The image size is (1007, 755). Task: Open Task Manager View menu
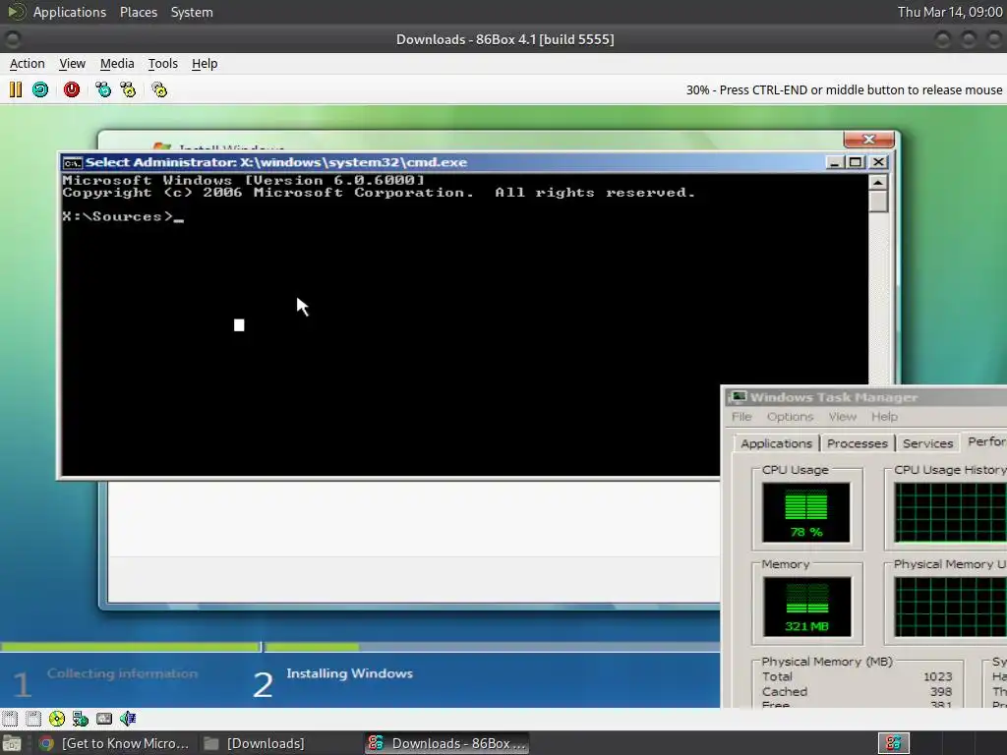(x=842, y=417)
